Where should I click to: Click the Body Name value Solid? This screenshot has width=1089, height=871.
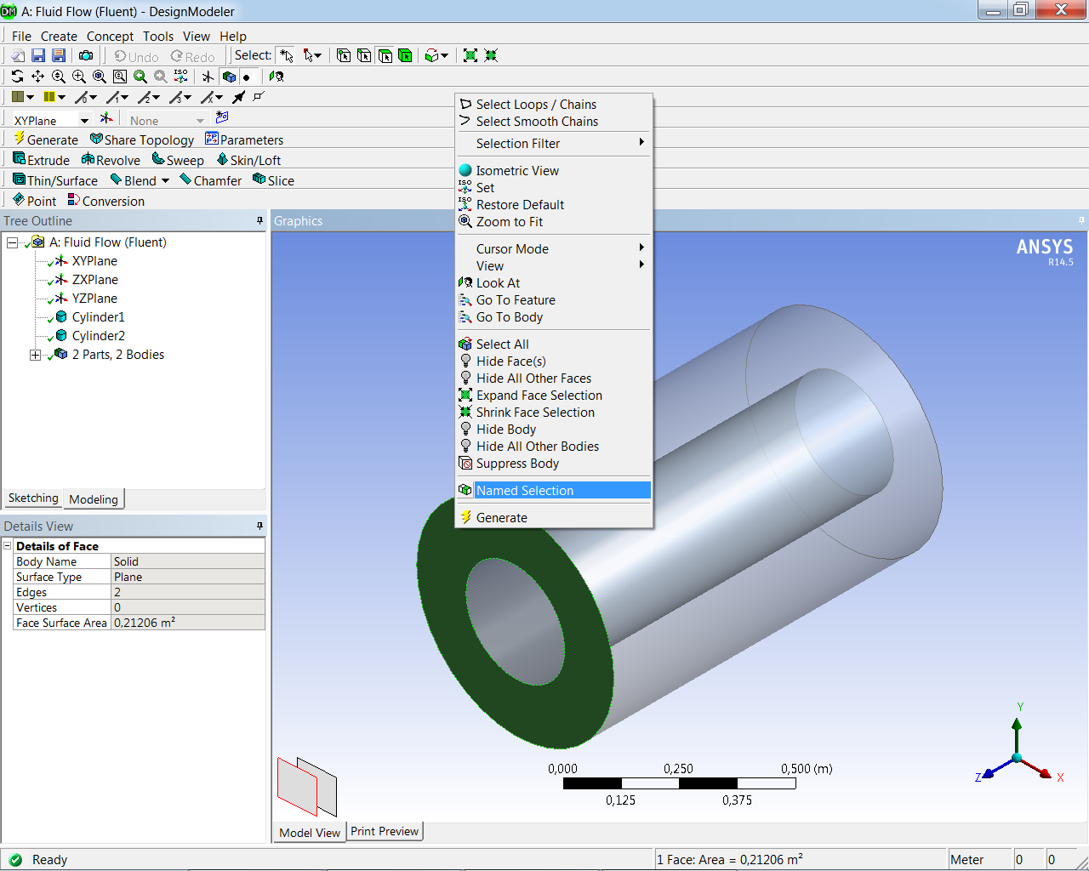(x=188, y=561)
